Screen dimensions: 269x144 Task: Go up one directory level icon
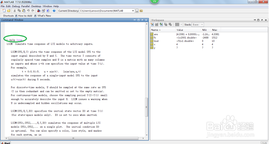tap(141, 11)
